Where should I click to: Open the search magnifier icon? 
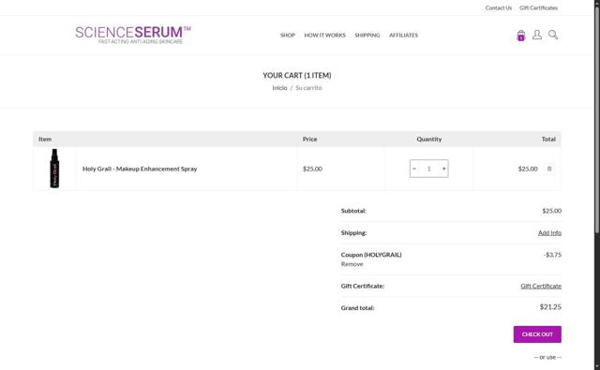[553, 35]
